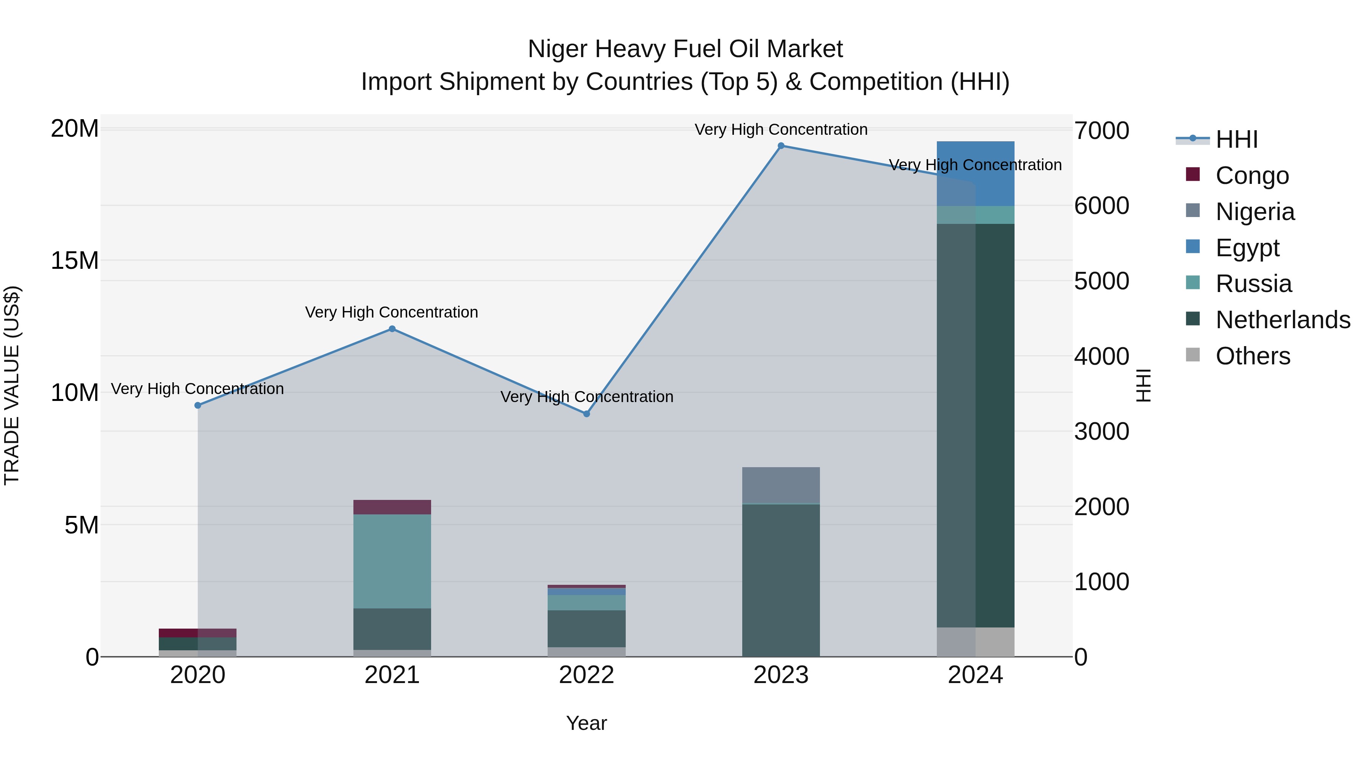Select the Netherlands segment of the 2022 bar
1371x771 pixels.
click(x=586, y=629)
